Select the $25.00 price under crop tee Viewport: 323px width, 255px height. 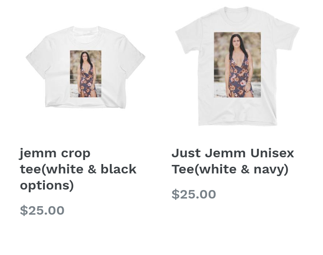42,210
